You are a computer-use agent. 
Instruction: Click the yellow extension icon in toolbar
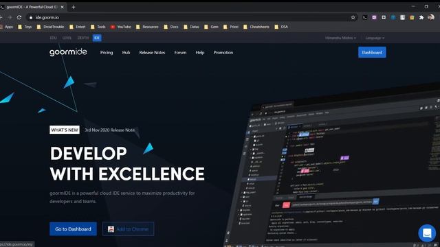click(412, 17)
